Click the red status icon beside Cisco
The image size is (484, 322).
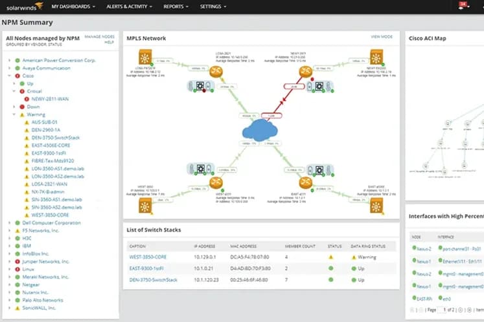(x=17, y=76)
